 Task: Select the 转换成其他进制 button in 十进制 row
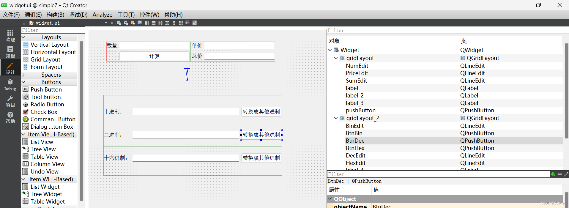pos(261,112)
